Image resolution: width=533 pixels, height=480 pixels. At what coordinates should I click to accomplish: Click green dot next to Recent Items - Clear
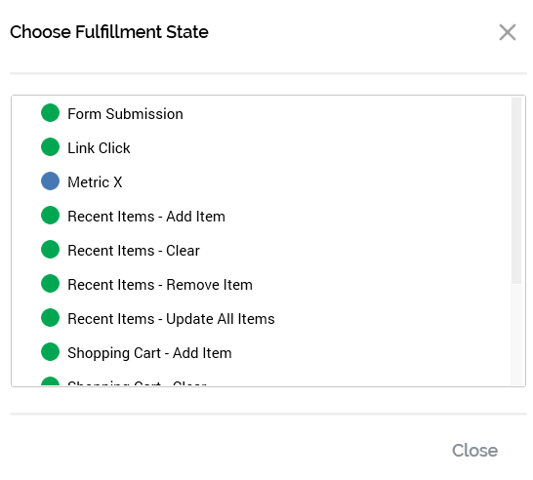point(51,250)
